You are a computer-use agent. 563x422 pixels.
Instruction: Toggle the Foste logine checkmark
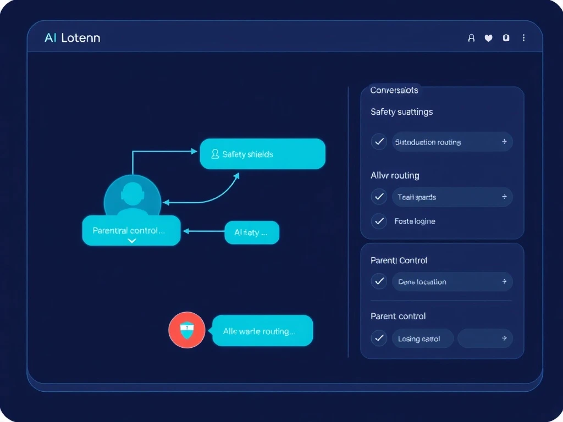click(x=379, y=221)
